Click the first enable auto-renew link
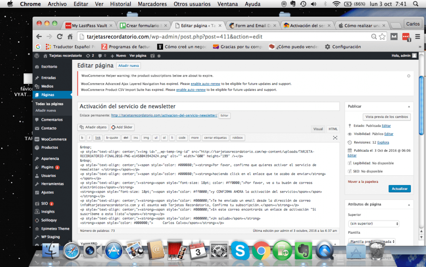 pyautogui.click(x=205, y=84)
